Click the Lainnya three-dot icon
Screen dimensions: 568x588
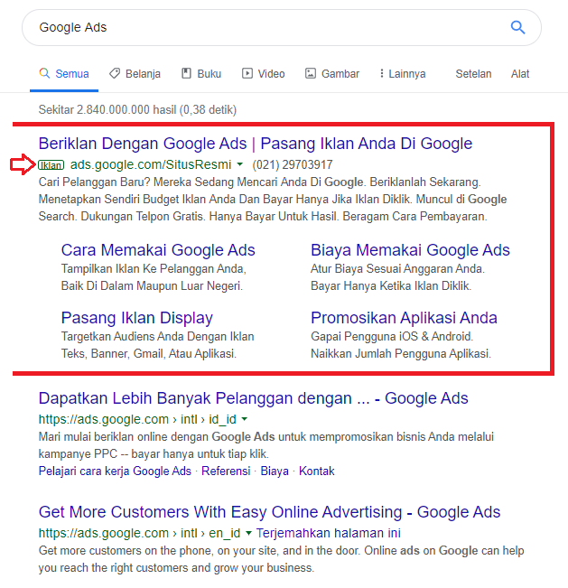pyautogui.click(x=382, y=73)
